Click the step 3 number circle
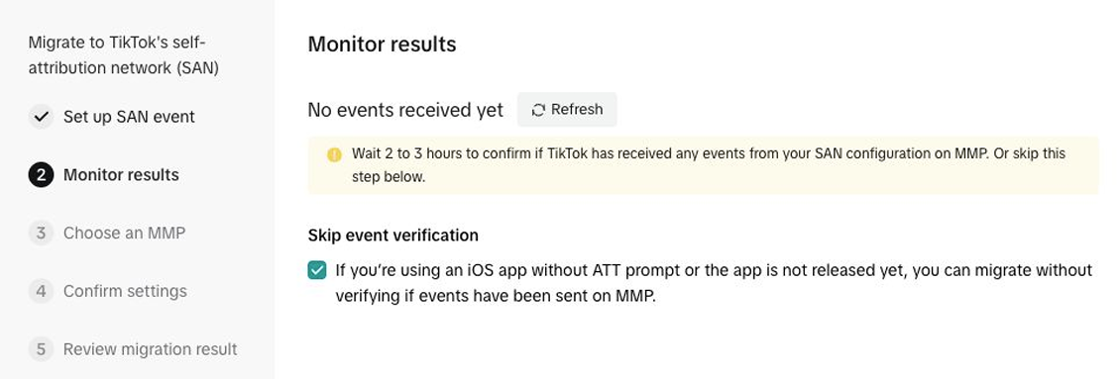Viewport: 1120px width, 379px height. (41, 233)
